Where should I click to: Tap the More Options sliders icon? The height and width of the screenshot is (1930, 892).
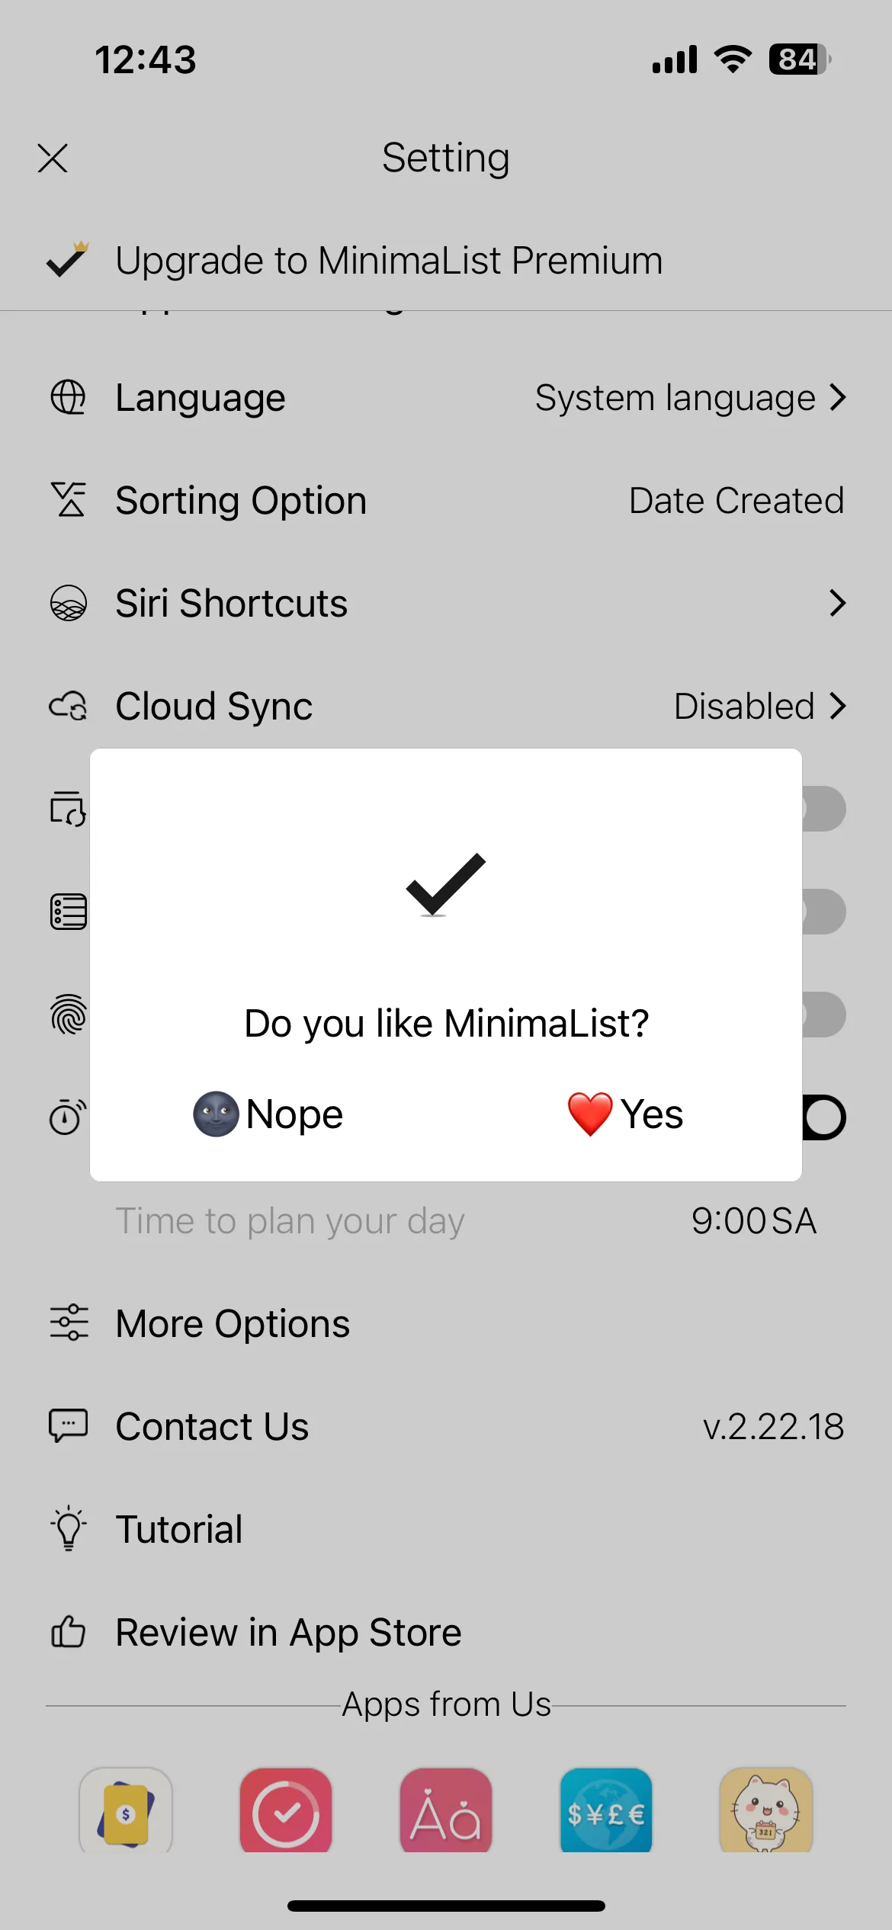tap(69, 1322)
